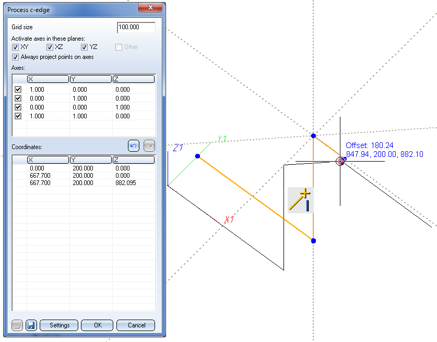The width and height of the screenshot is (437, 342).
Task: Confirm with the OK button
Action: [97, 325]
